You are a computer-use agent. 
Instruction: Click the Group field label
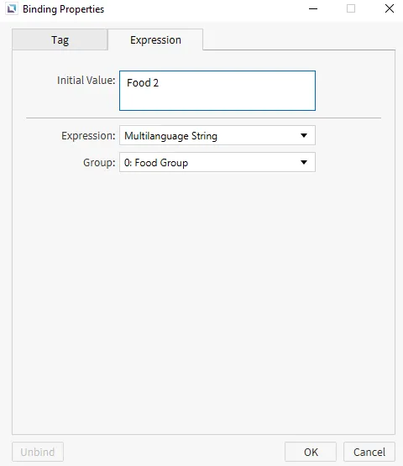point(99,163)
